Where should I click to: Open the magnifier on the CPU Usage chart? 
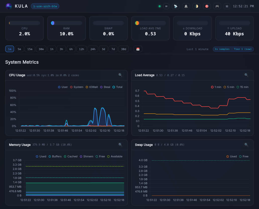point(120,75)
